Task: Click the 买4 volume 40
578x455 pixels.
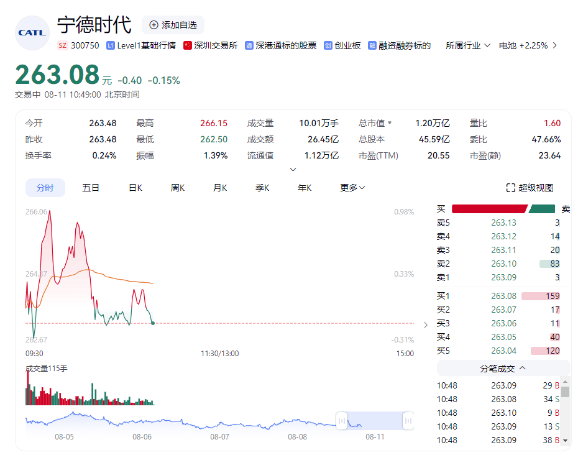Action: [x=555, y=337]
